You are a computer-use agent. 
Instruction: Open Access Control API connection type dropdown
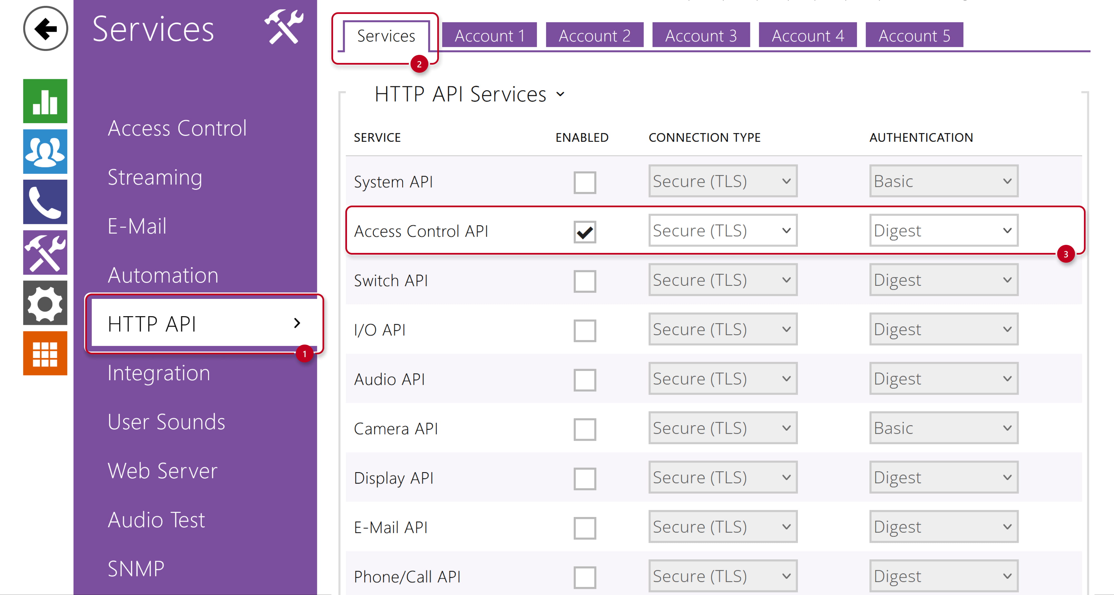[723, 230]
